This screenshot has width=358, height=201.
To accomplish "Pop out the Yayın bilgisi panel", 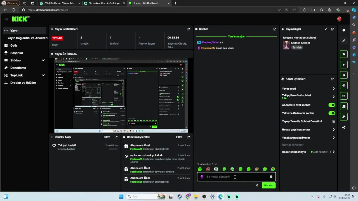I will (x=333, y=29).
